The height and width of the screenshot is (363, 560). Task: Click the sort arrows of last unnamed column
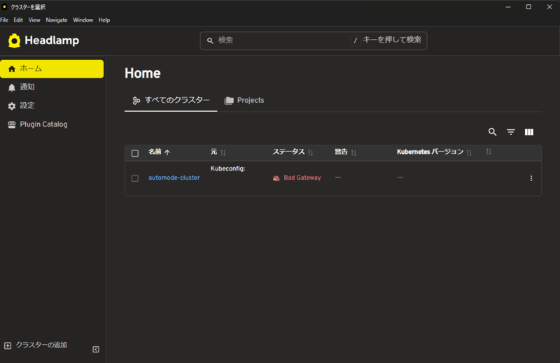[489, 152]
